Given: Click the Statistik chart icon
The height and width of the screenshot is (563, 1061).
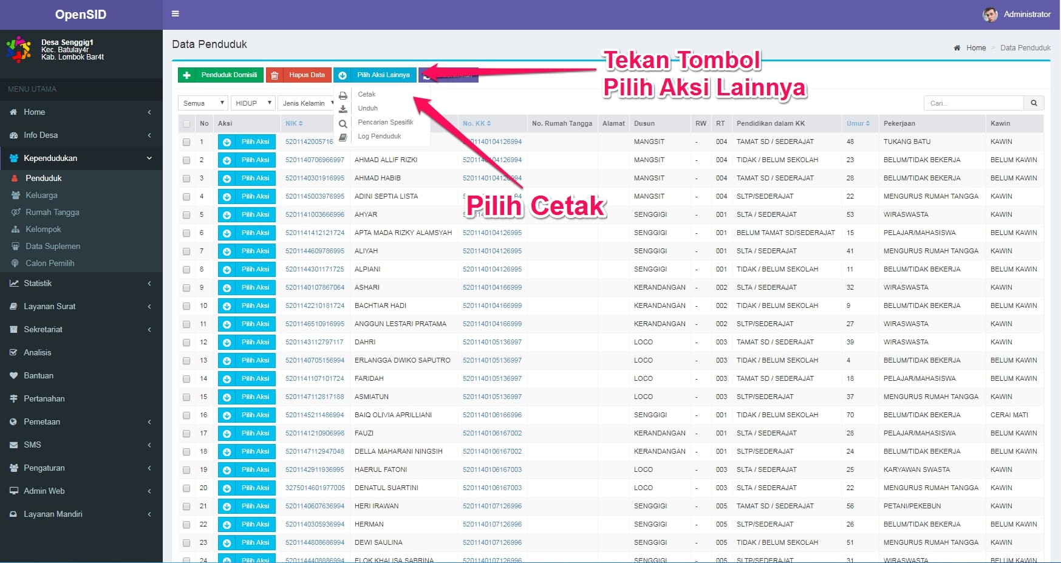Looking at the screenshot, I should (14, 283).
